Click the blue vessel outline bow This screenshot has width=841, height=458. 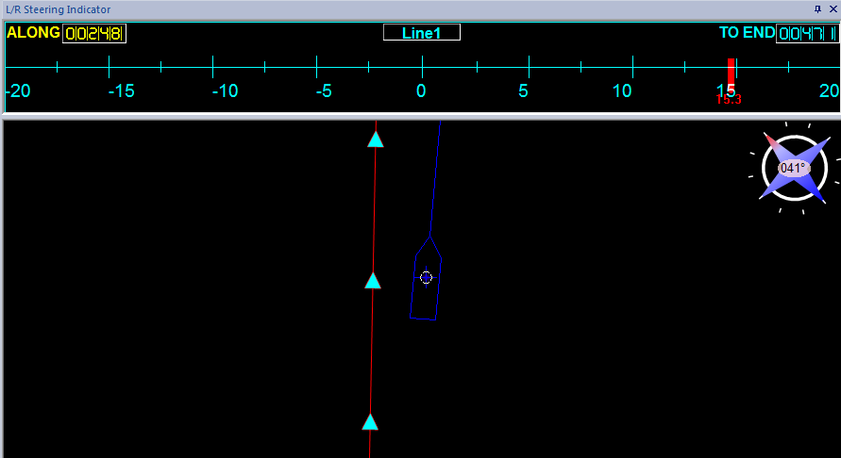coord(429,246)
